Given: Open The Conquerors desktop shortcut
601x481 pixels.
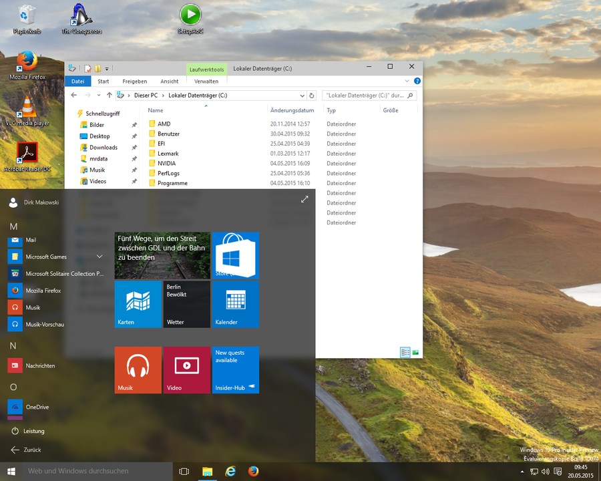Looking at the screenshot, I should tap(81, 19).
